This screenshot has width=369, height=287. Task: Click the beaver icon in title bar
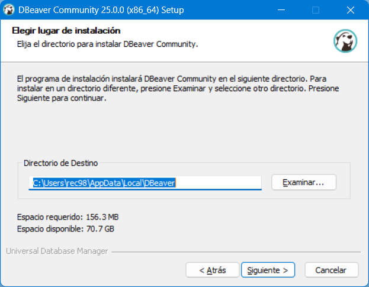9,10
